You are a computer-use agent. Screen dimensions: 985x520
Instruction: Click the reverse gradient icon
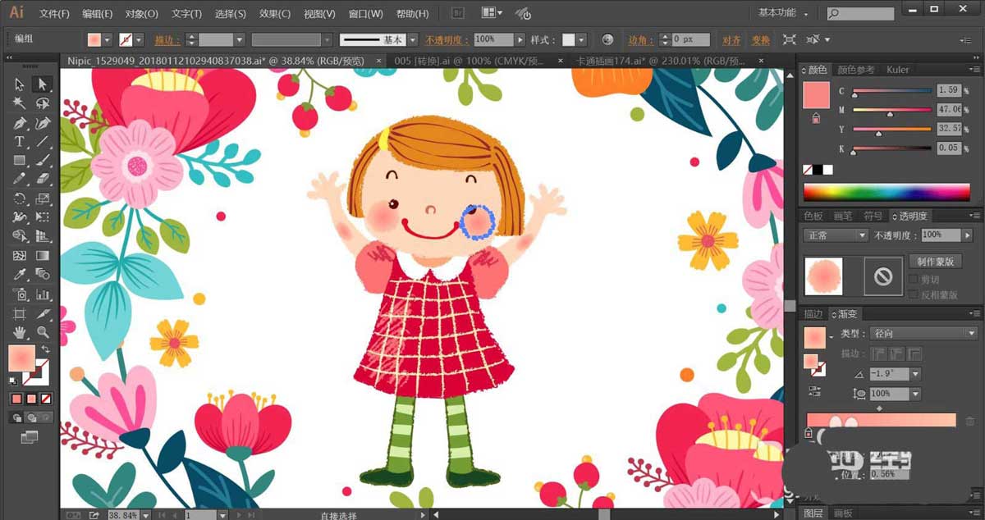pyautogui.click(x=814, y=390)
